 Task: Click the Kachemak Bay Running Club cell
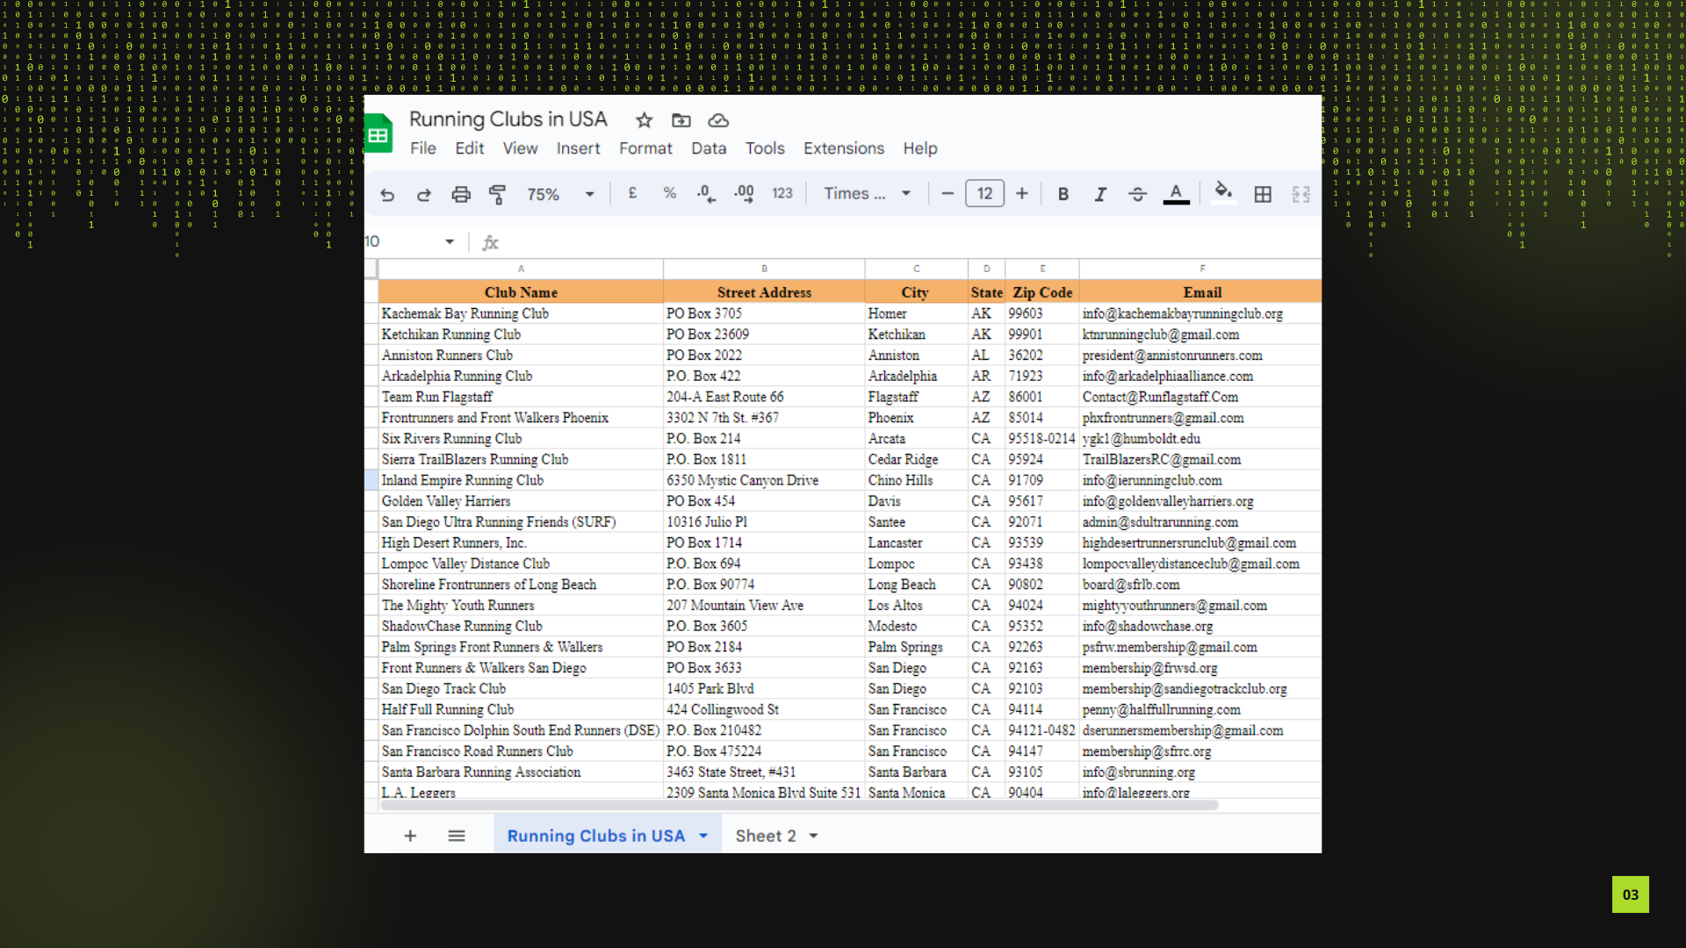point(521,313)
